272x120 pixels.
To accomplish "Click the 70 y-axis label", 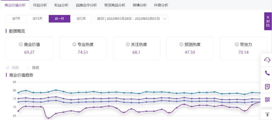I will click(x=14, y=107).
